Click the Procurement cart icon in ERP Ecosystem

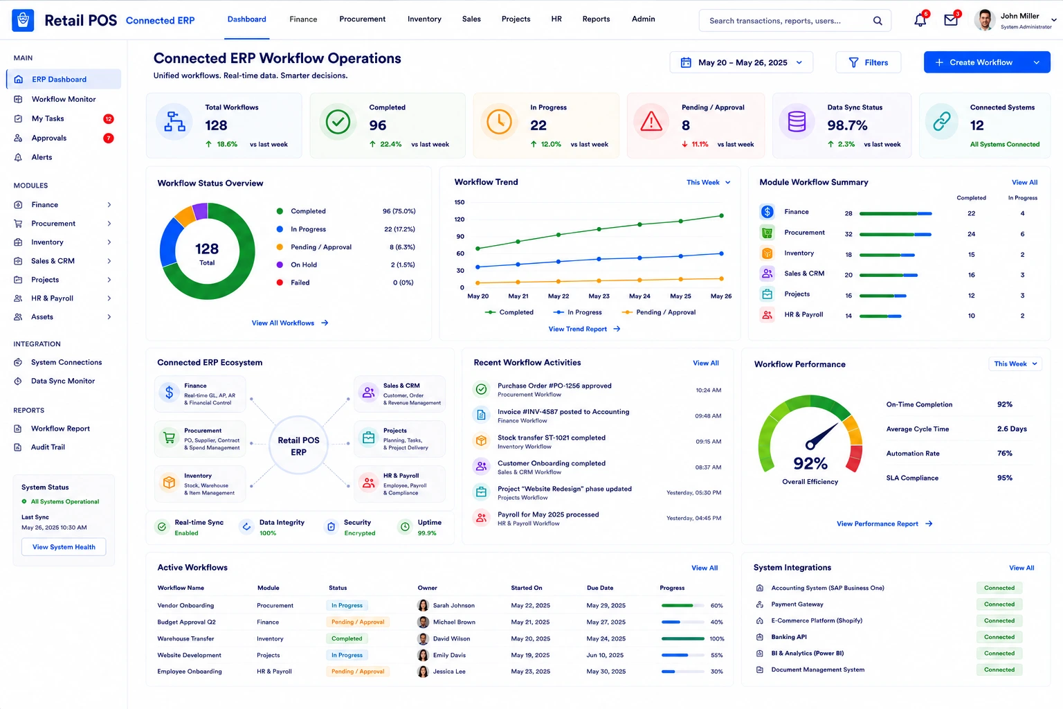tap(169, 438)
